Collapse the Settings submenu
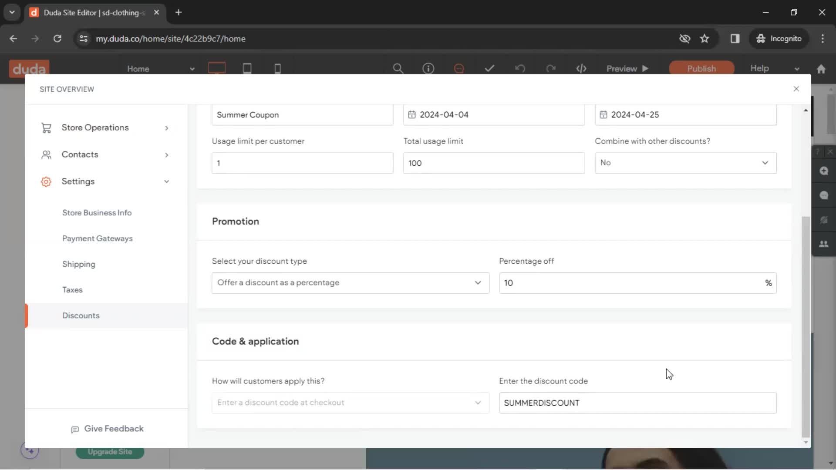Image resolution: width=836 pixels, height=470 pixels. (x=166, y=181)
